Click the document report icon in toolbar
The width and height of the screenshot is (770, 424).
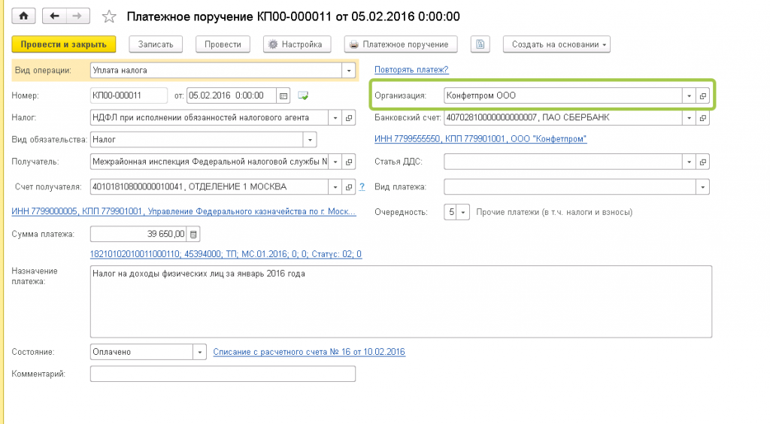click(x=480, y=44)
